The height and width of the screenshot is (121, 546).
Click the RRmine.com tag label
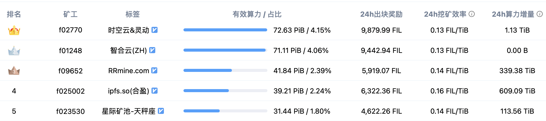pos(129,71)
